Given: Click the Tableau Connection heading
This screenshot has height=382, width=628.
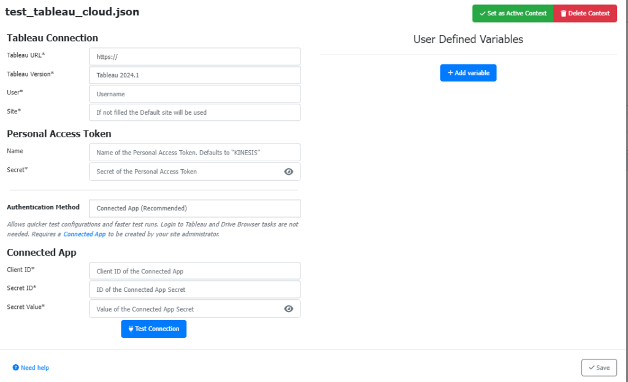Looking at the screenshot, I should [x=53, y=38].
